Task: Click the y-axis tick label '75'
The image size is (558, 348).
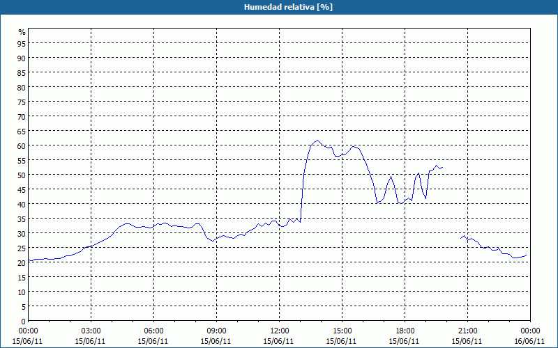Action: tap(22, 102)
